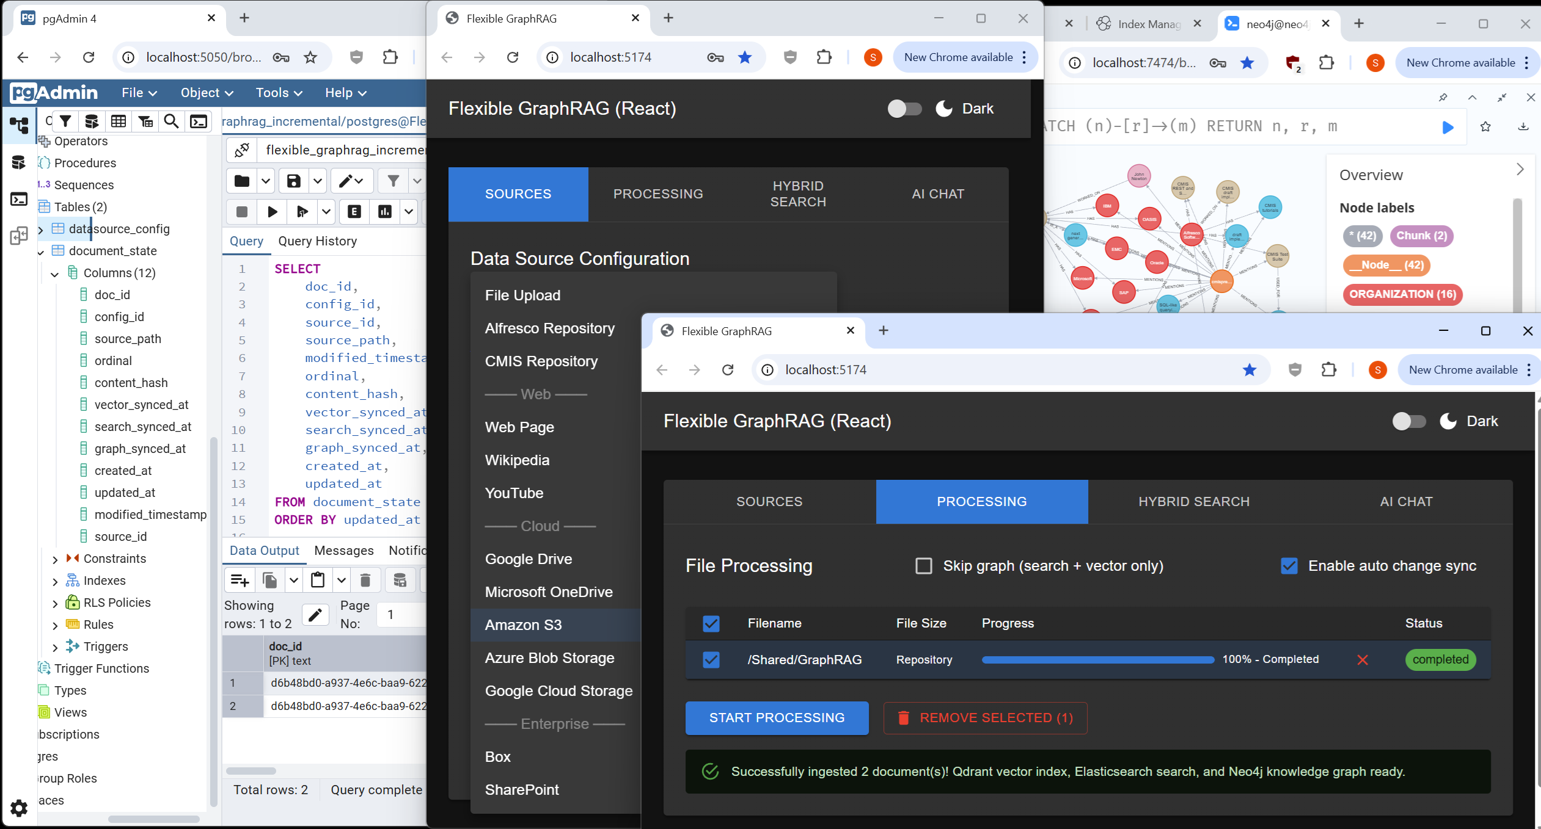1541x829 pixels.
Task: Click the START PROCESSING button
Action: click(x=776, y=718)
